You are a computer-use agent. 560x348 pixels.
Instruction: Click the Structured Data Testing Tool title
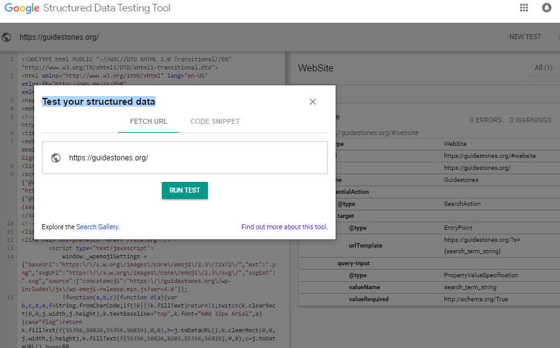coord(107,8)
